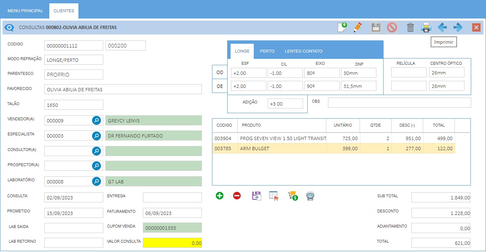Click the OBS text field
This screenshot has height=252, width=486.
click(399, 103)
